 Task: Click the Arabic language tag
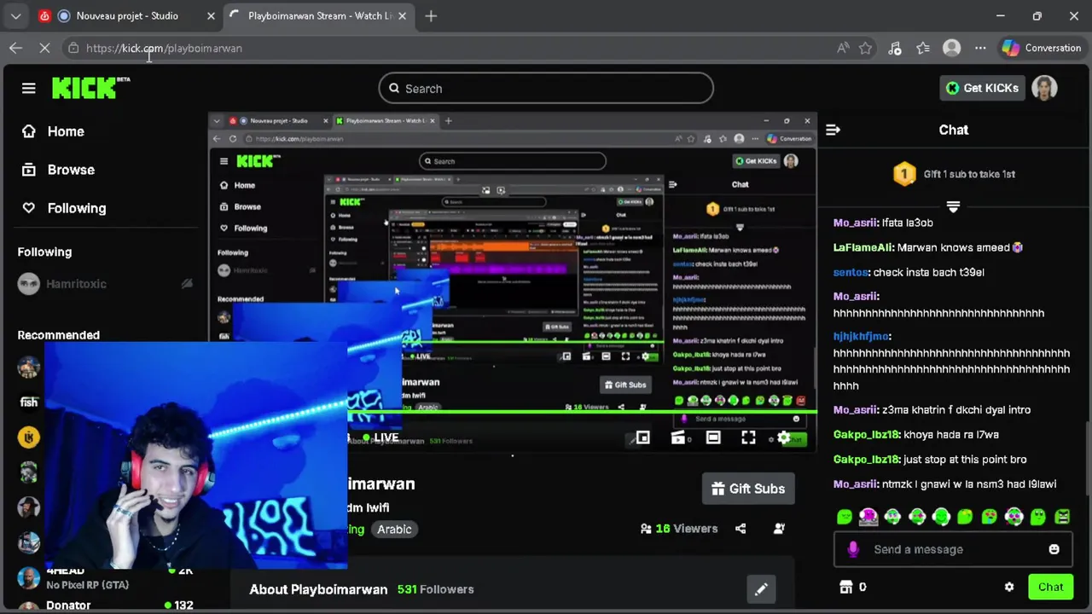[394, 529]
